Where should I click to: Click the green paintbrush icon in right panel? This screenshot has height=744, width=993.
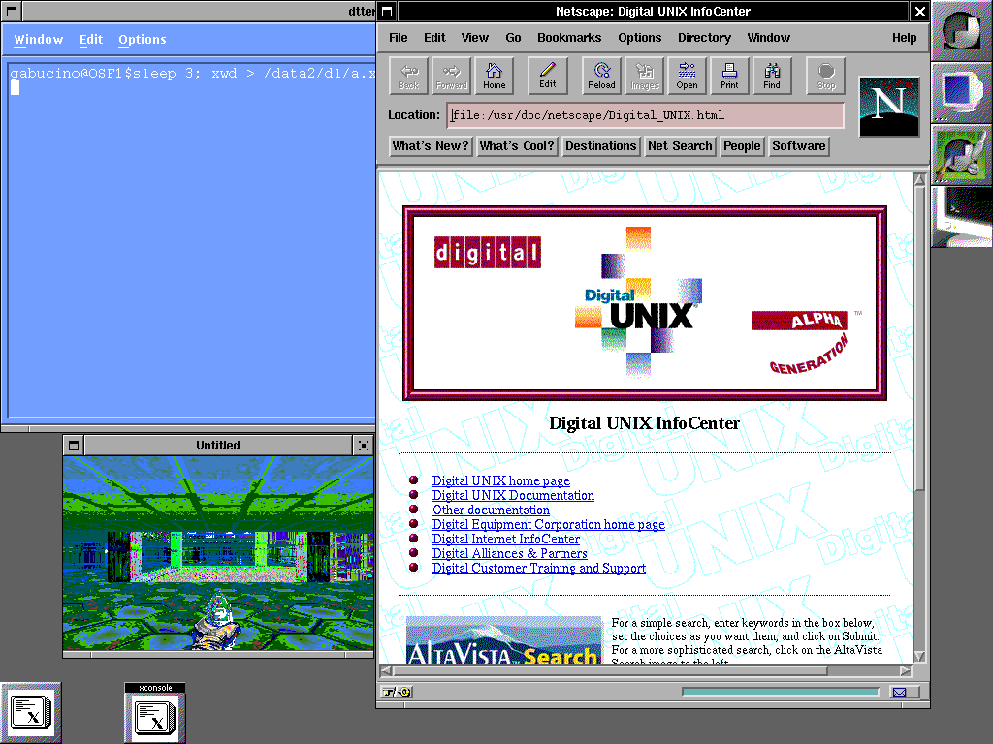pos(961,154)
